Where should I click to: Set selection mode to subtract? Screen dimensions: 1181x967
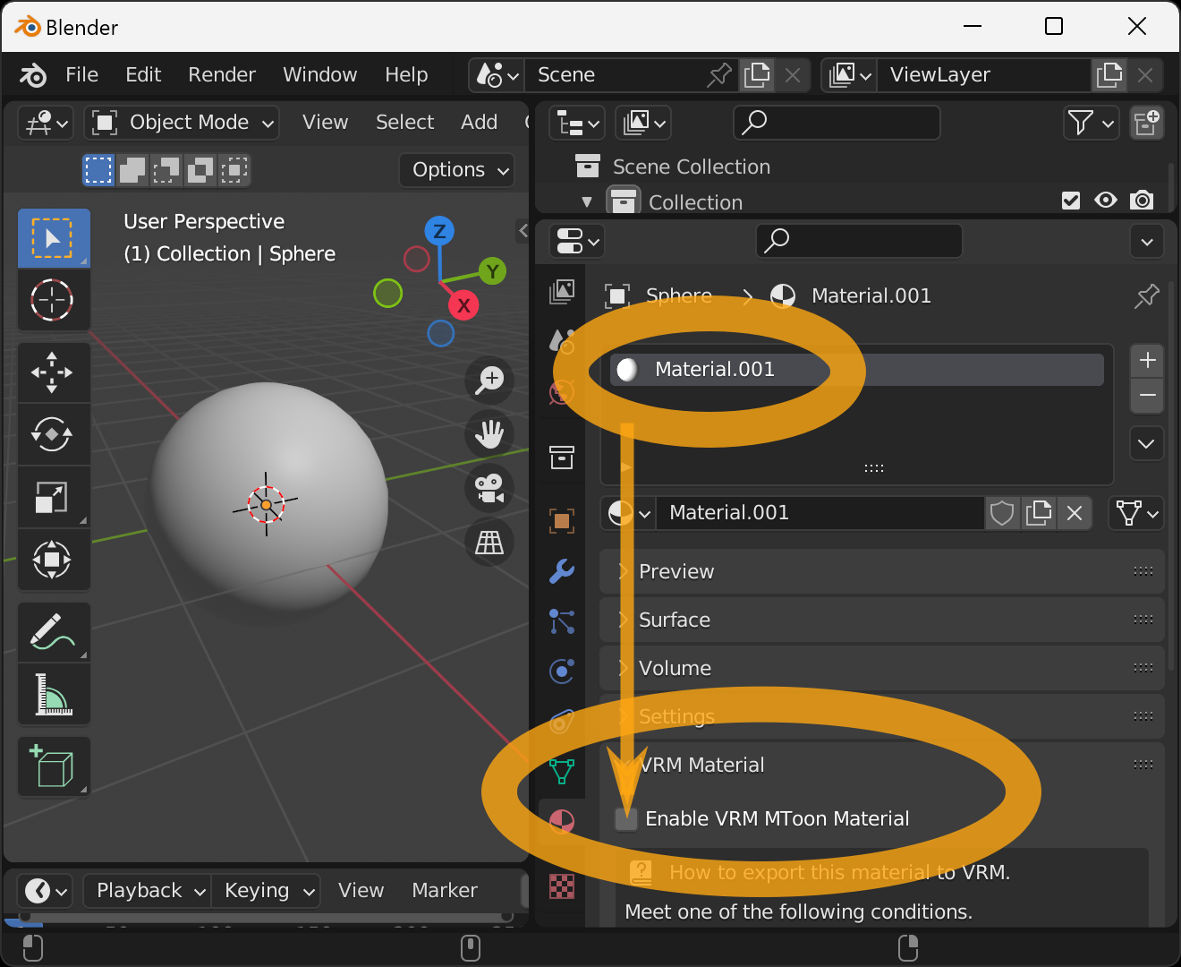pos(166,170)
